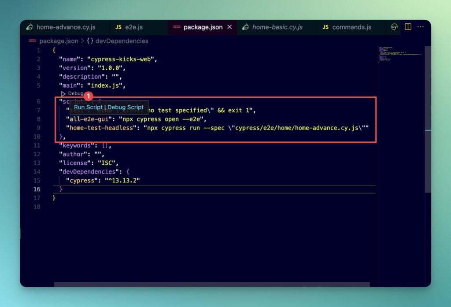
Task: Click the "keywords" key on line 11
Action: (77, 146)
